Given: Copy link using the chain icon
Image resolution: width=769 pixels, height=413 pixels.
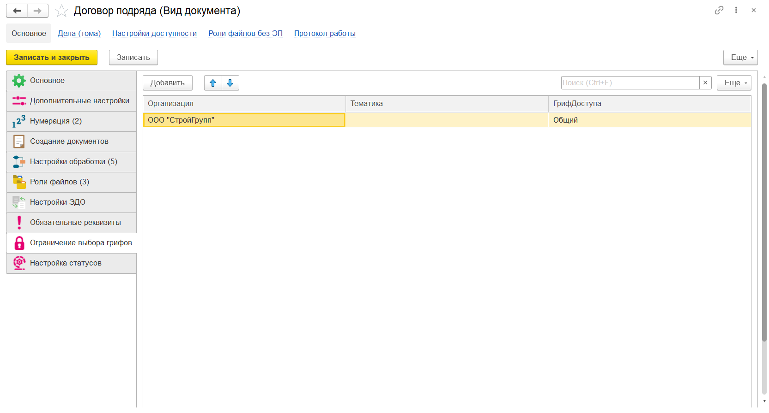Looking at the screenshot, I should point(719,10).
